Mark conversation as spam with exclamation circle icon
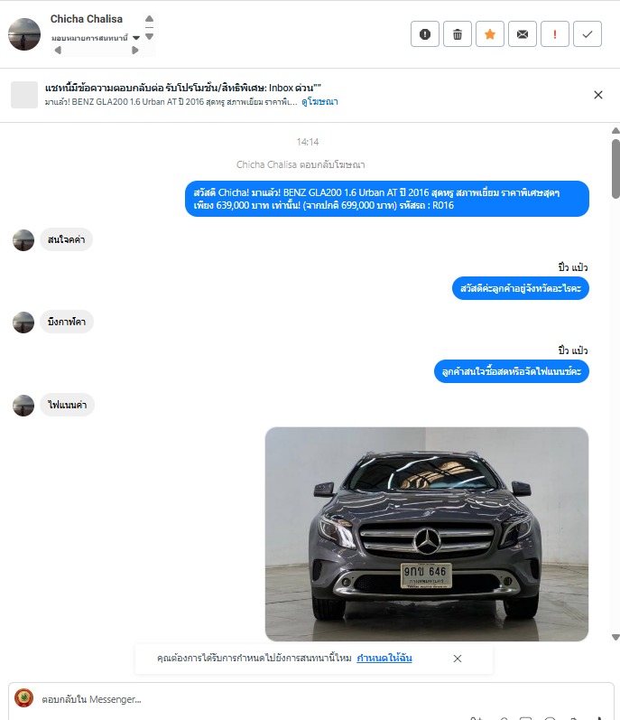The image size is (620, 720). pos(425,34)
